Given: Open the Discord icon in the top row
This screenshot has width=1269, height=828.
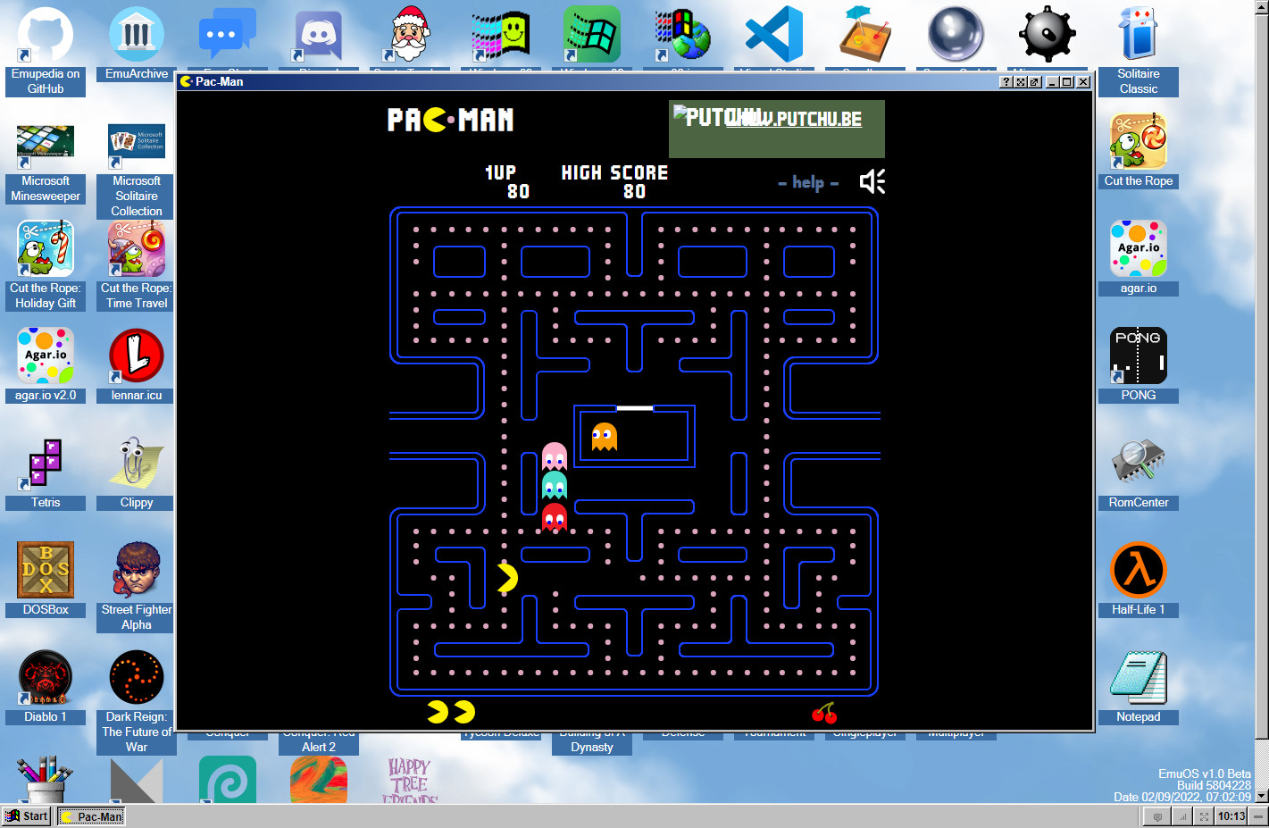Looking at the screenshot, I should coord(319,36).
